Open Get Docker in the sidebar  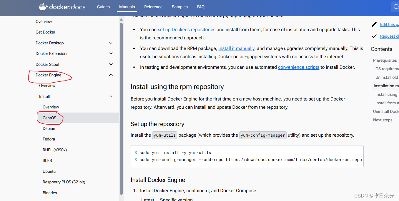tap(45, 32)
